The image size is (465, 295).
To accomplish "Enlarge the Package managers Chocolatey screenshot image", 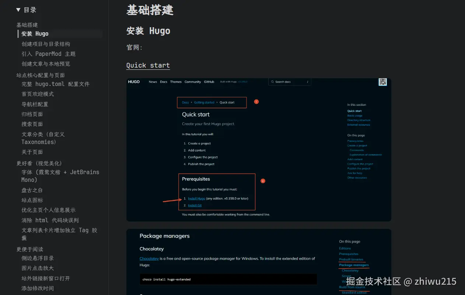I will 259,262.
